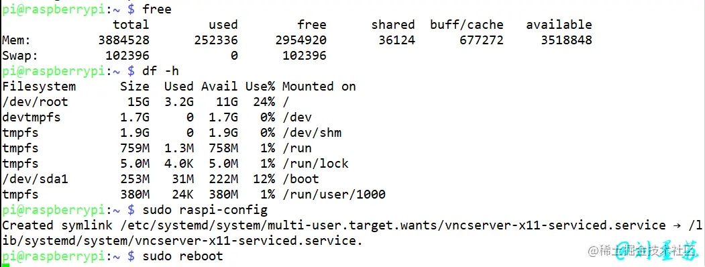
Task: Click the 'Filesystem' column header
Action: [39, 87]
